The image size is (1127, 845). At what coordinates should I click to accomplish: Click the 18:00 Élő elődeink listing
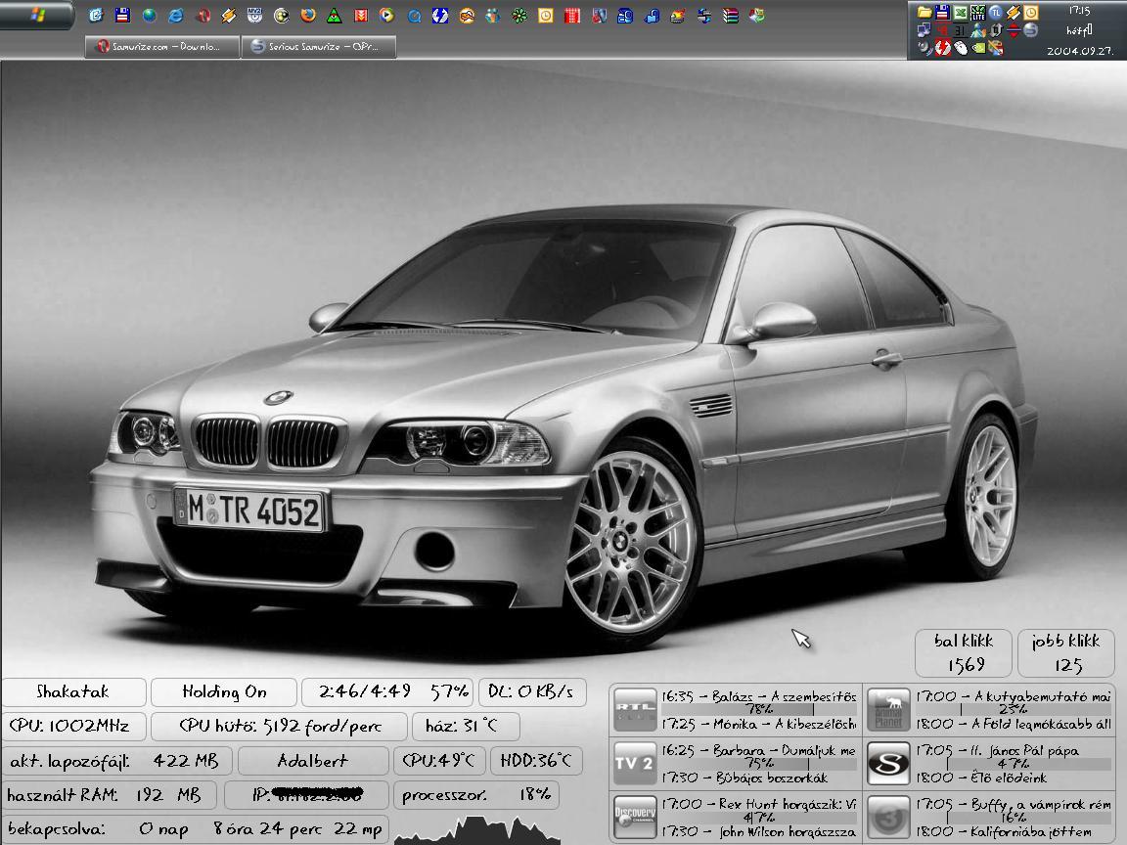(x=981, y=778)
